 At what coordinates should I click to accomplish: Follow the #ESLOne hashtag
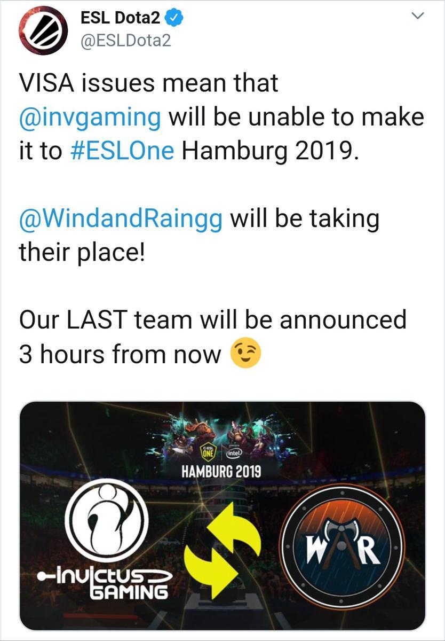pos(123,151)
